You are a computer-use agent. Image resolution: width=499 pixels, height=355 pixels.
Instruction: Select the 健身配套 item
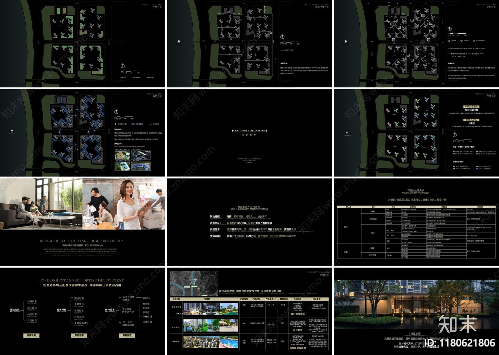coord(32,302)
